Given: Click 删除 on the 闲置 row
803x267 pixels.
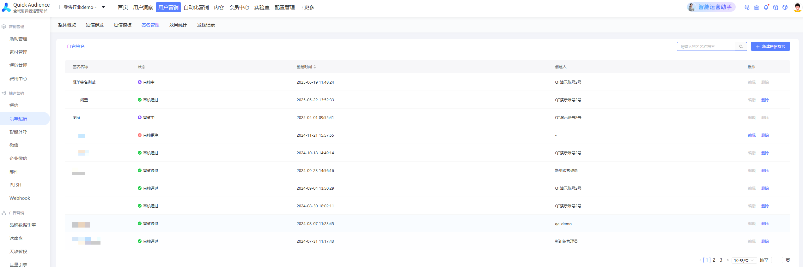Looking at the screenshot, I should point(765,100).
